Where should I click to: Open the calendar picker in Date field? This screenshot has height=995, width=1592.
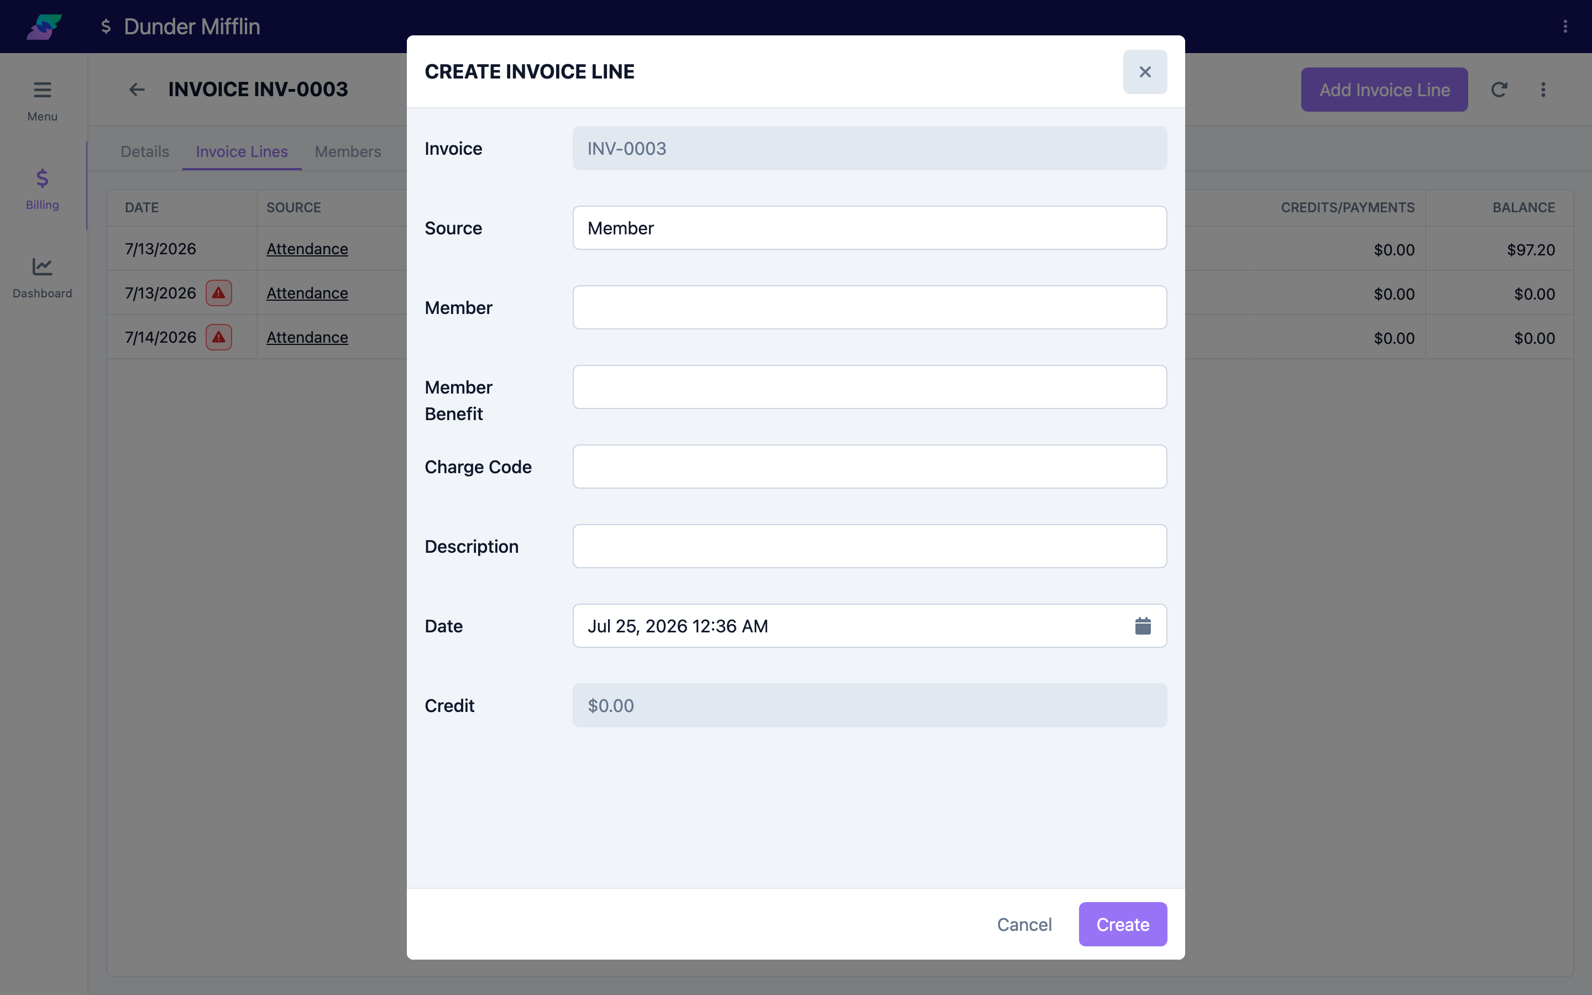(1143, 626)
